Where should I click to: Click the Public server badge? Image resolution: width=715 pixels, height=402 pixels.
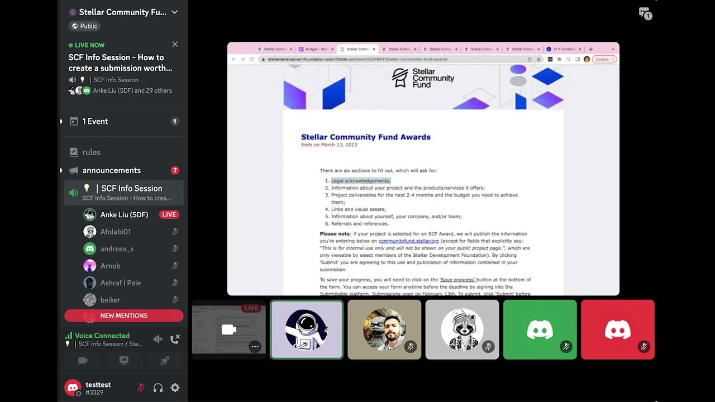(x=84, y=26)
